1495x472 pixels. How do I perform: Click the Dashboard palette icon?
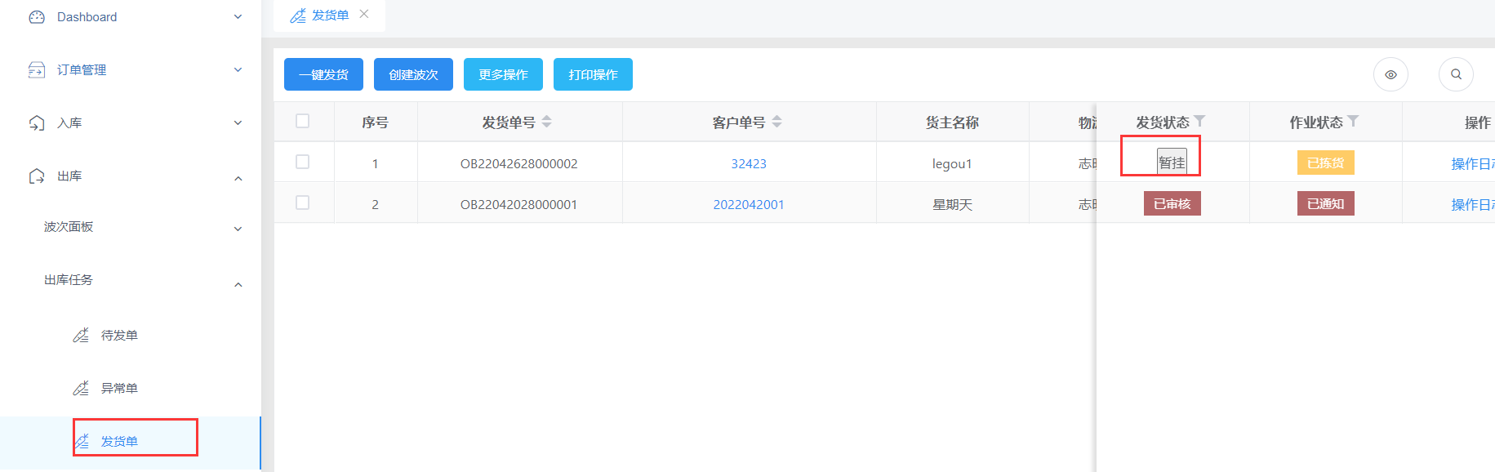click(37, 17)
